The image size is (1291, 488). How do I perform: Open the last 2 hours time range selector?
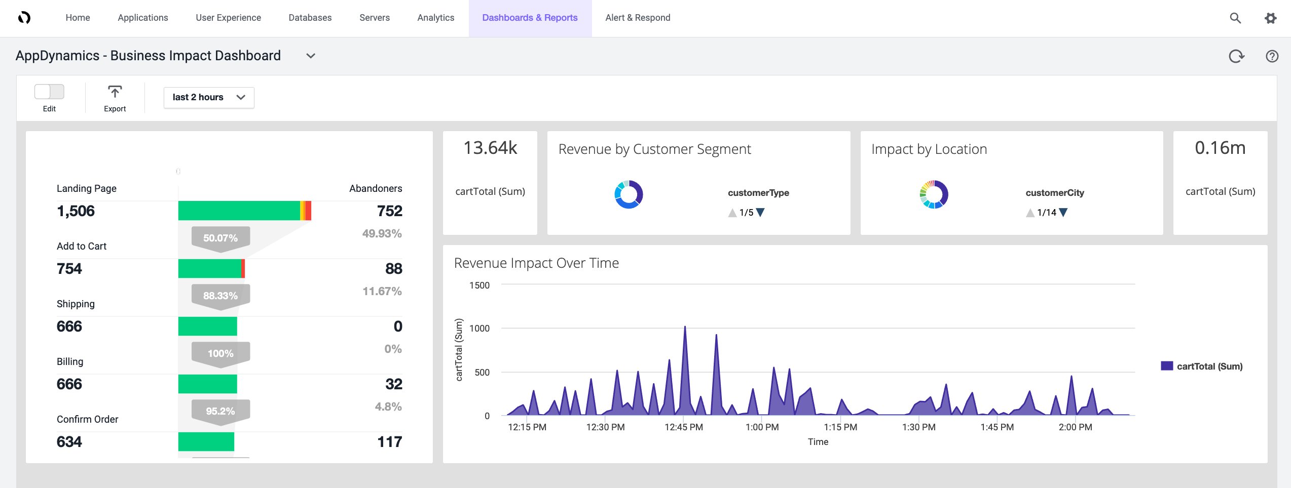208,97
